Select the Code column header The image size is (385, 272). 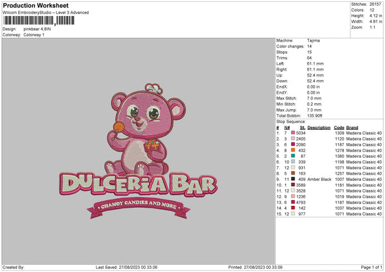[x=339, y=127]
